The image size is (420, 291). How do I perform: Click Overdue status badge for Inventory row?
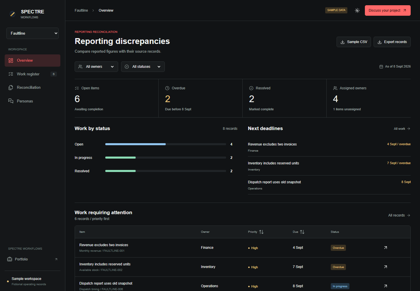coord(338,267)
